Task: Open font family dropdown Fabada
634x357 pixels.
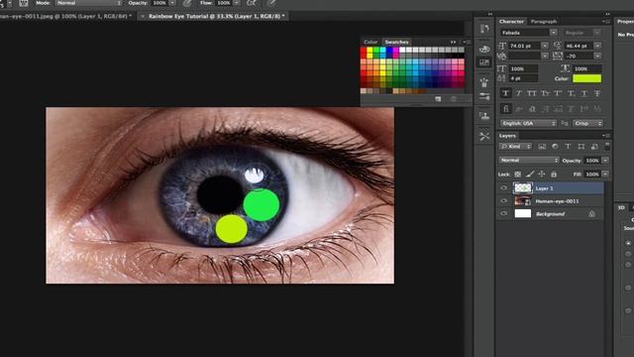Action: tap(529, 33)
